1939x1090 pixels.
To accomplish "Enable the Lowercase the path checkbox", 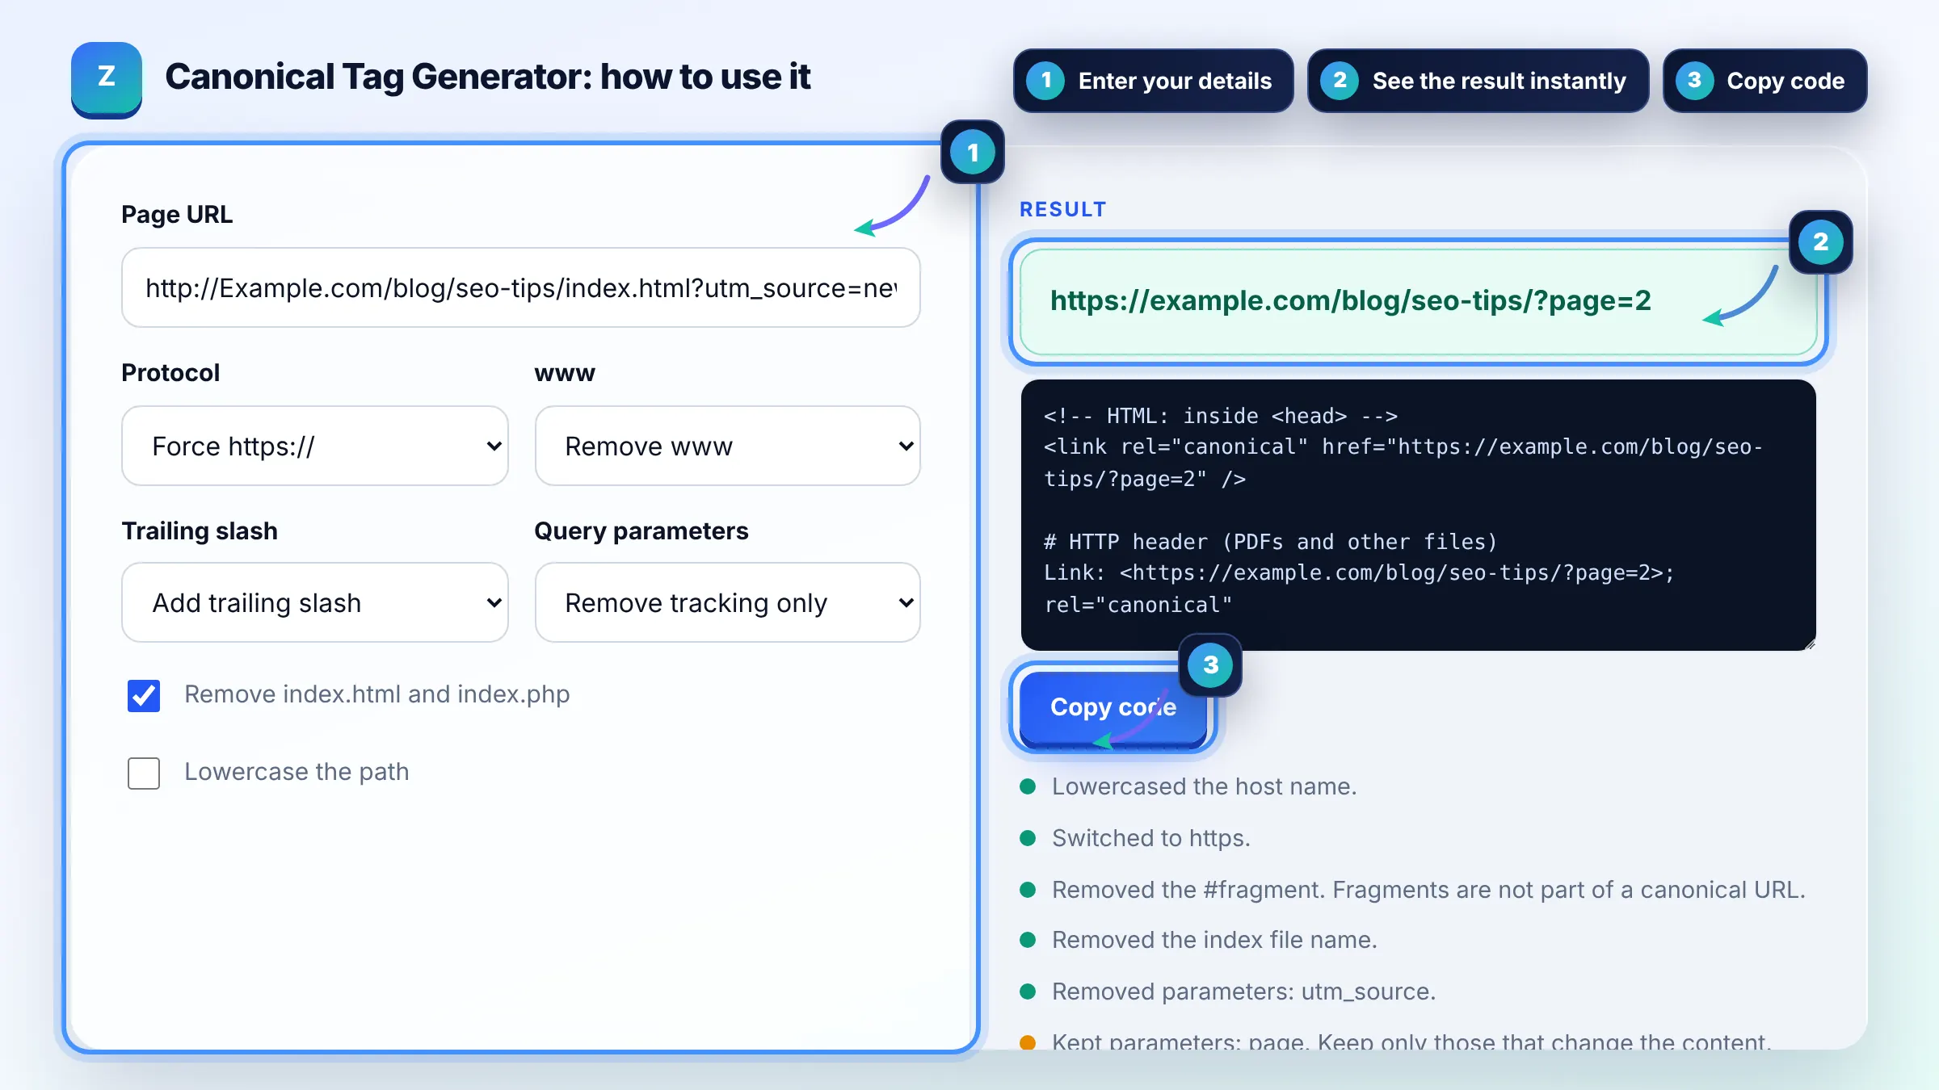I will coord(144,773).
